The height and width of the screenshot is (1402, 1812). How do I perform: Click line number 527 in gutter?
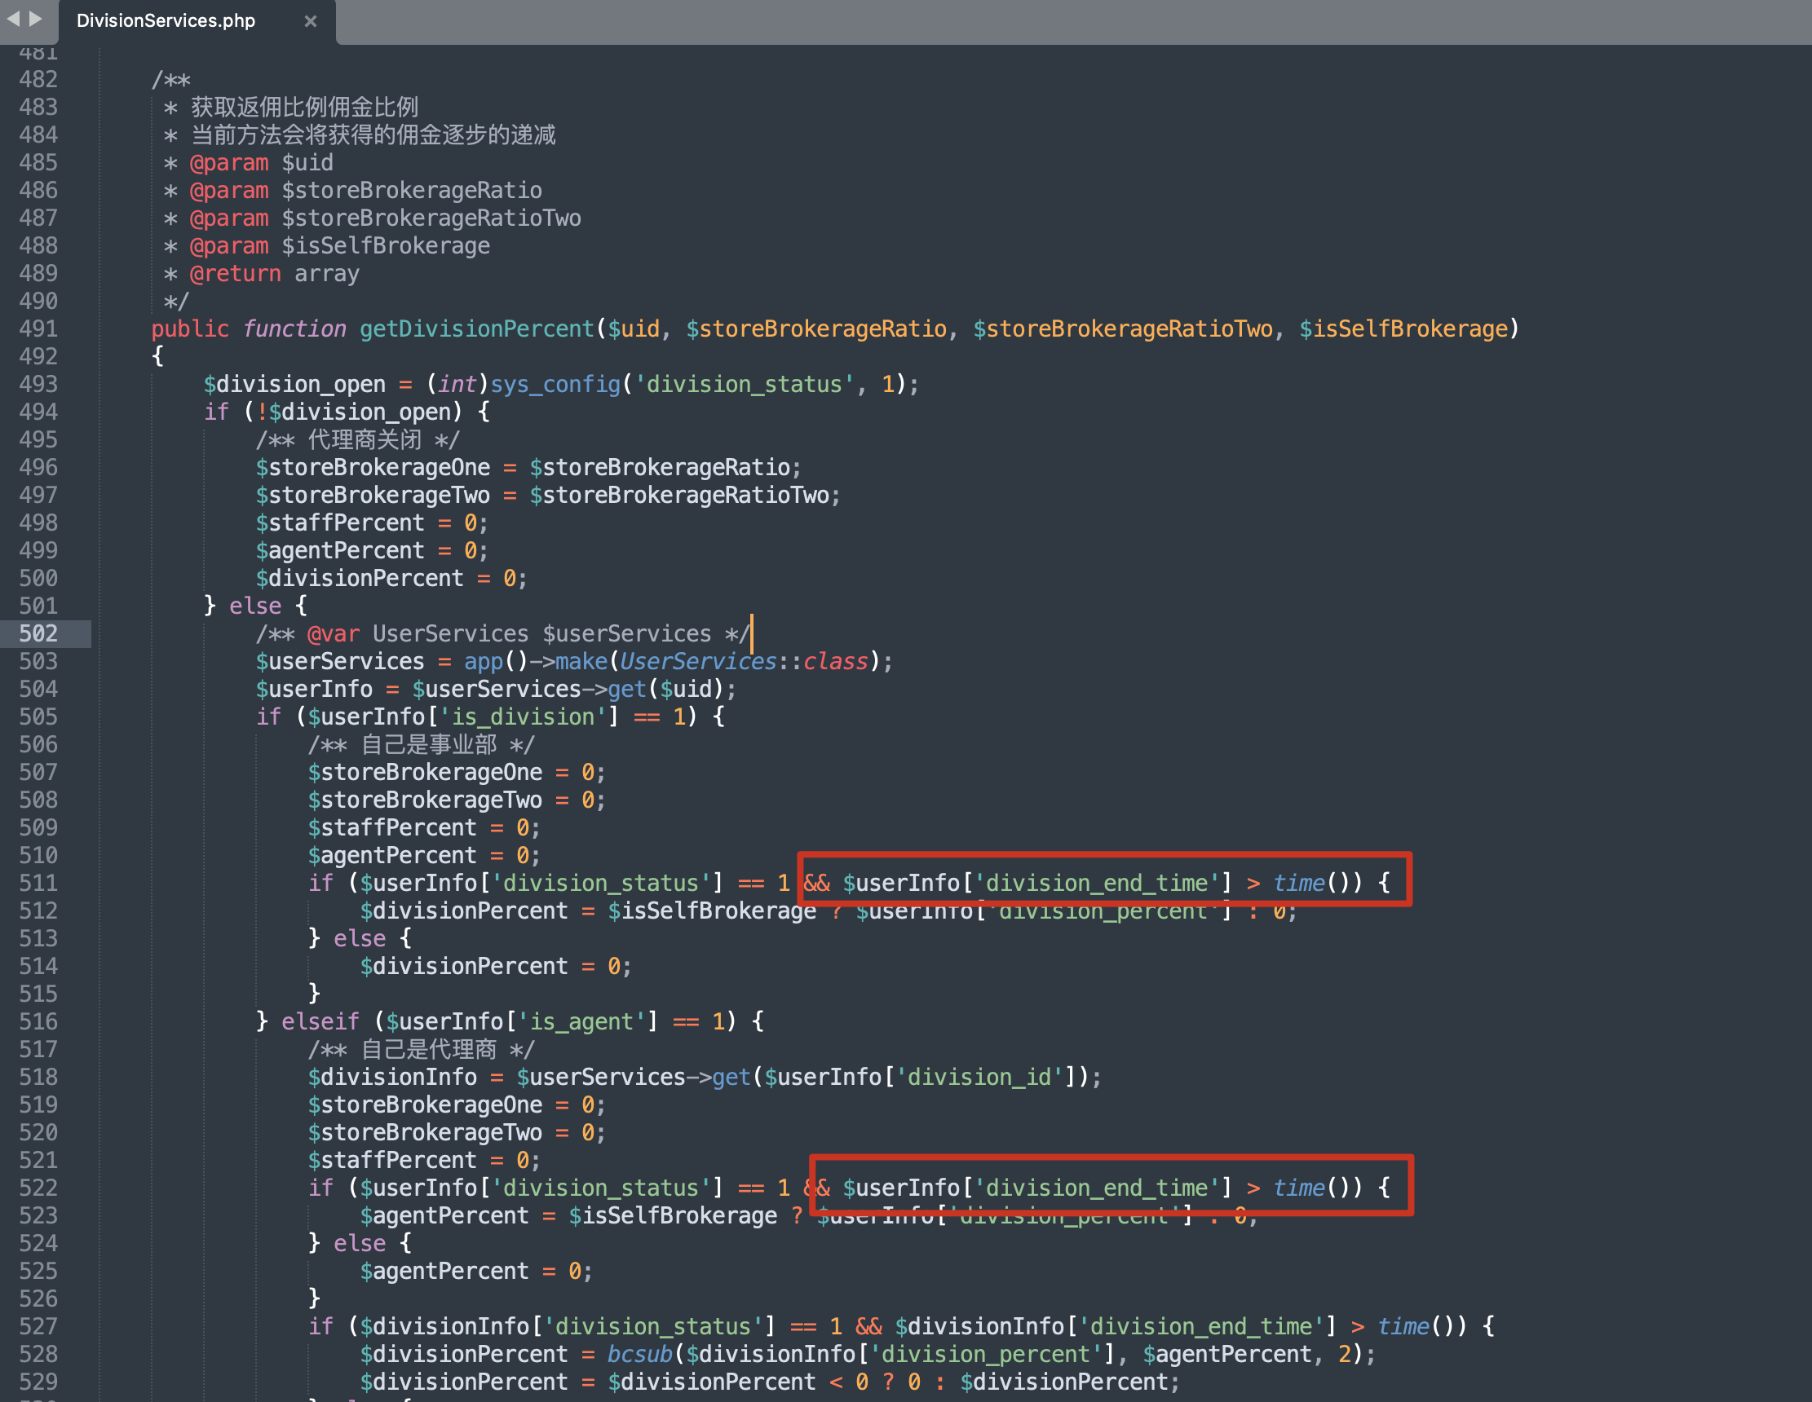[x=38, y=1326]
